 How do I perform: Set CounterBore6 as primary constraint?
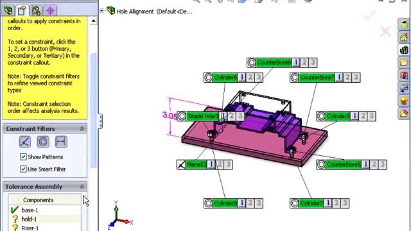click(x=296, y=63)
